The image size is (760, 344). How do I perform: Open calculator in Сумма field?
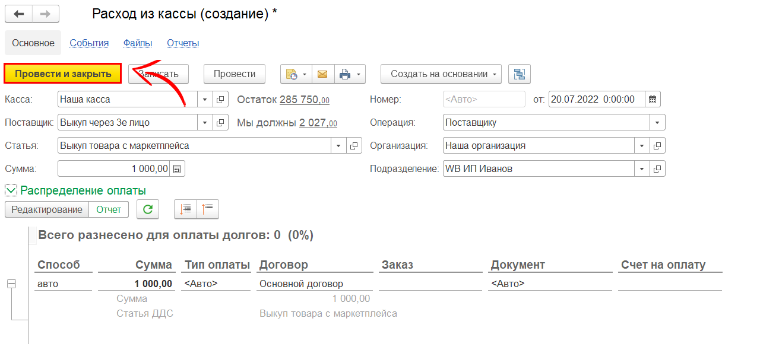177,169
